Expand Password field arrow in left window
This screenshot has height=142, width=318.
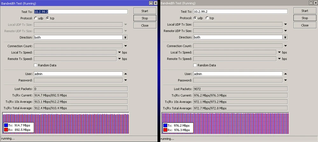(x=126, y=80)
